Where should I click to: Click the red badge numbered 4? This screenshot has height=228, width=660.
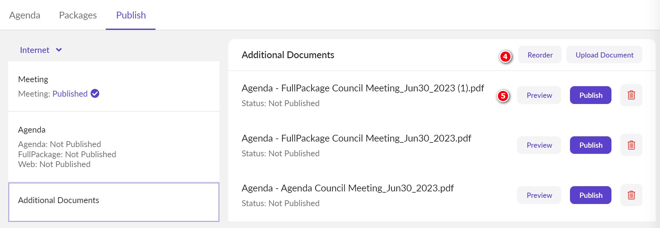(x=506, y=56)
